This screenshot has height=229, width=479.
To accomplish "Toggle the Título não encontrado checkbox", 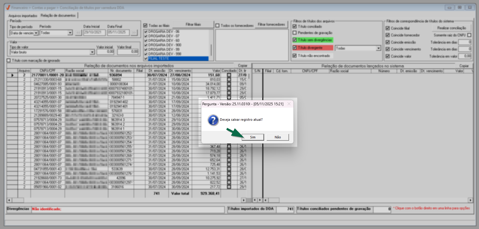I will 295,56.
